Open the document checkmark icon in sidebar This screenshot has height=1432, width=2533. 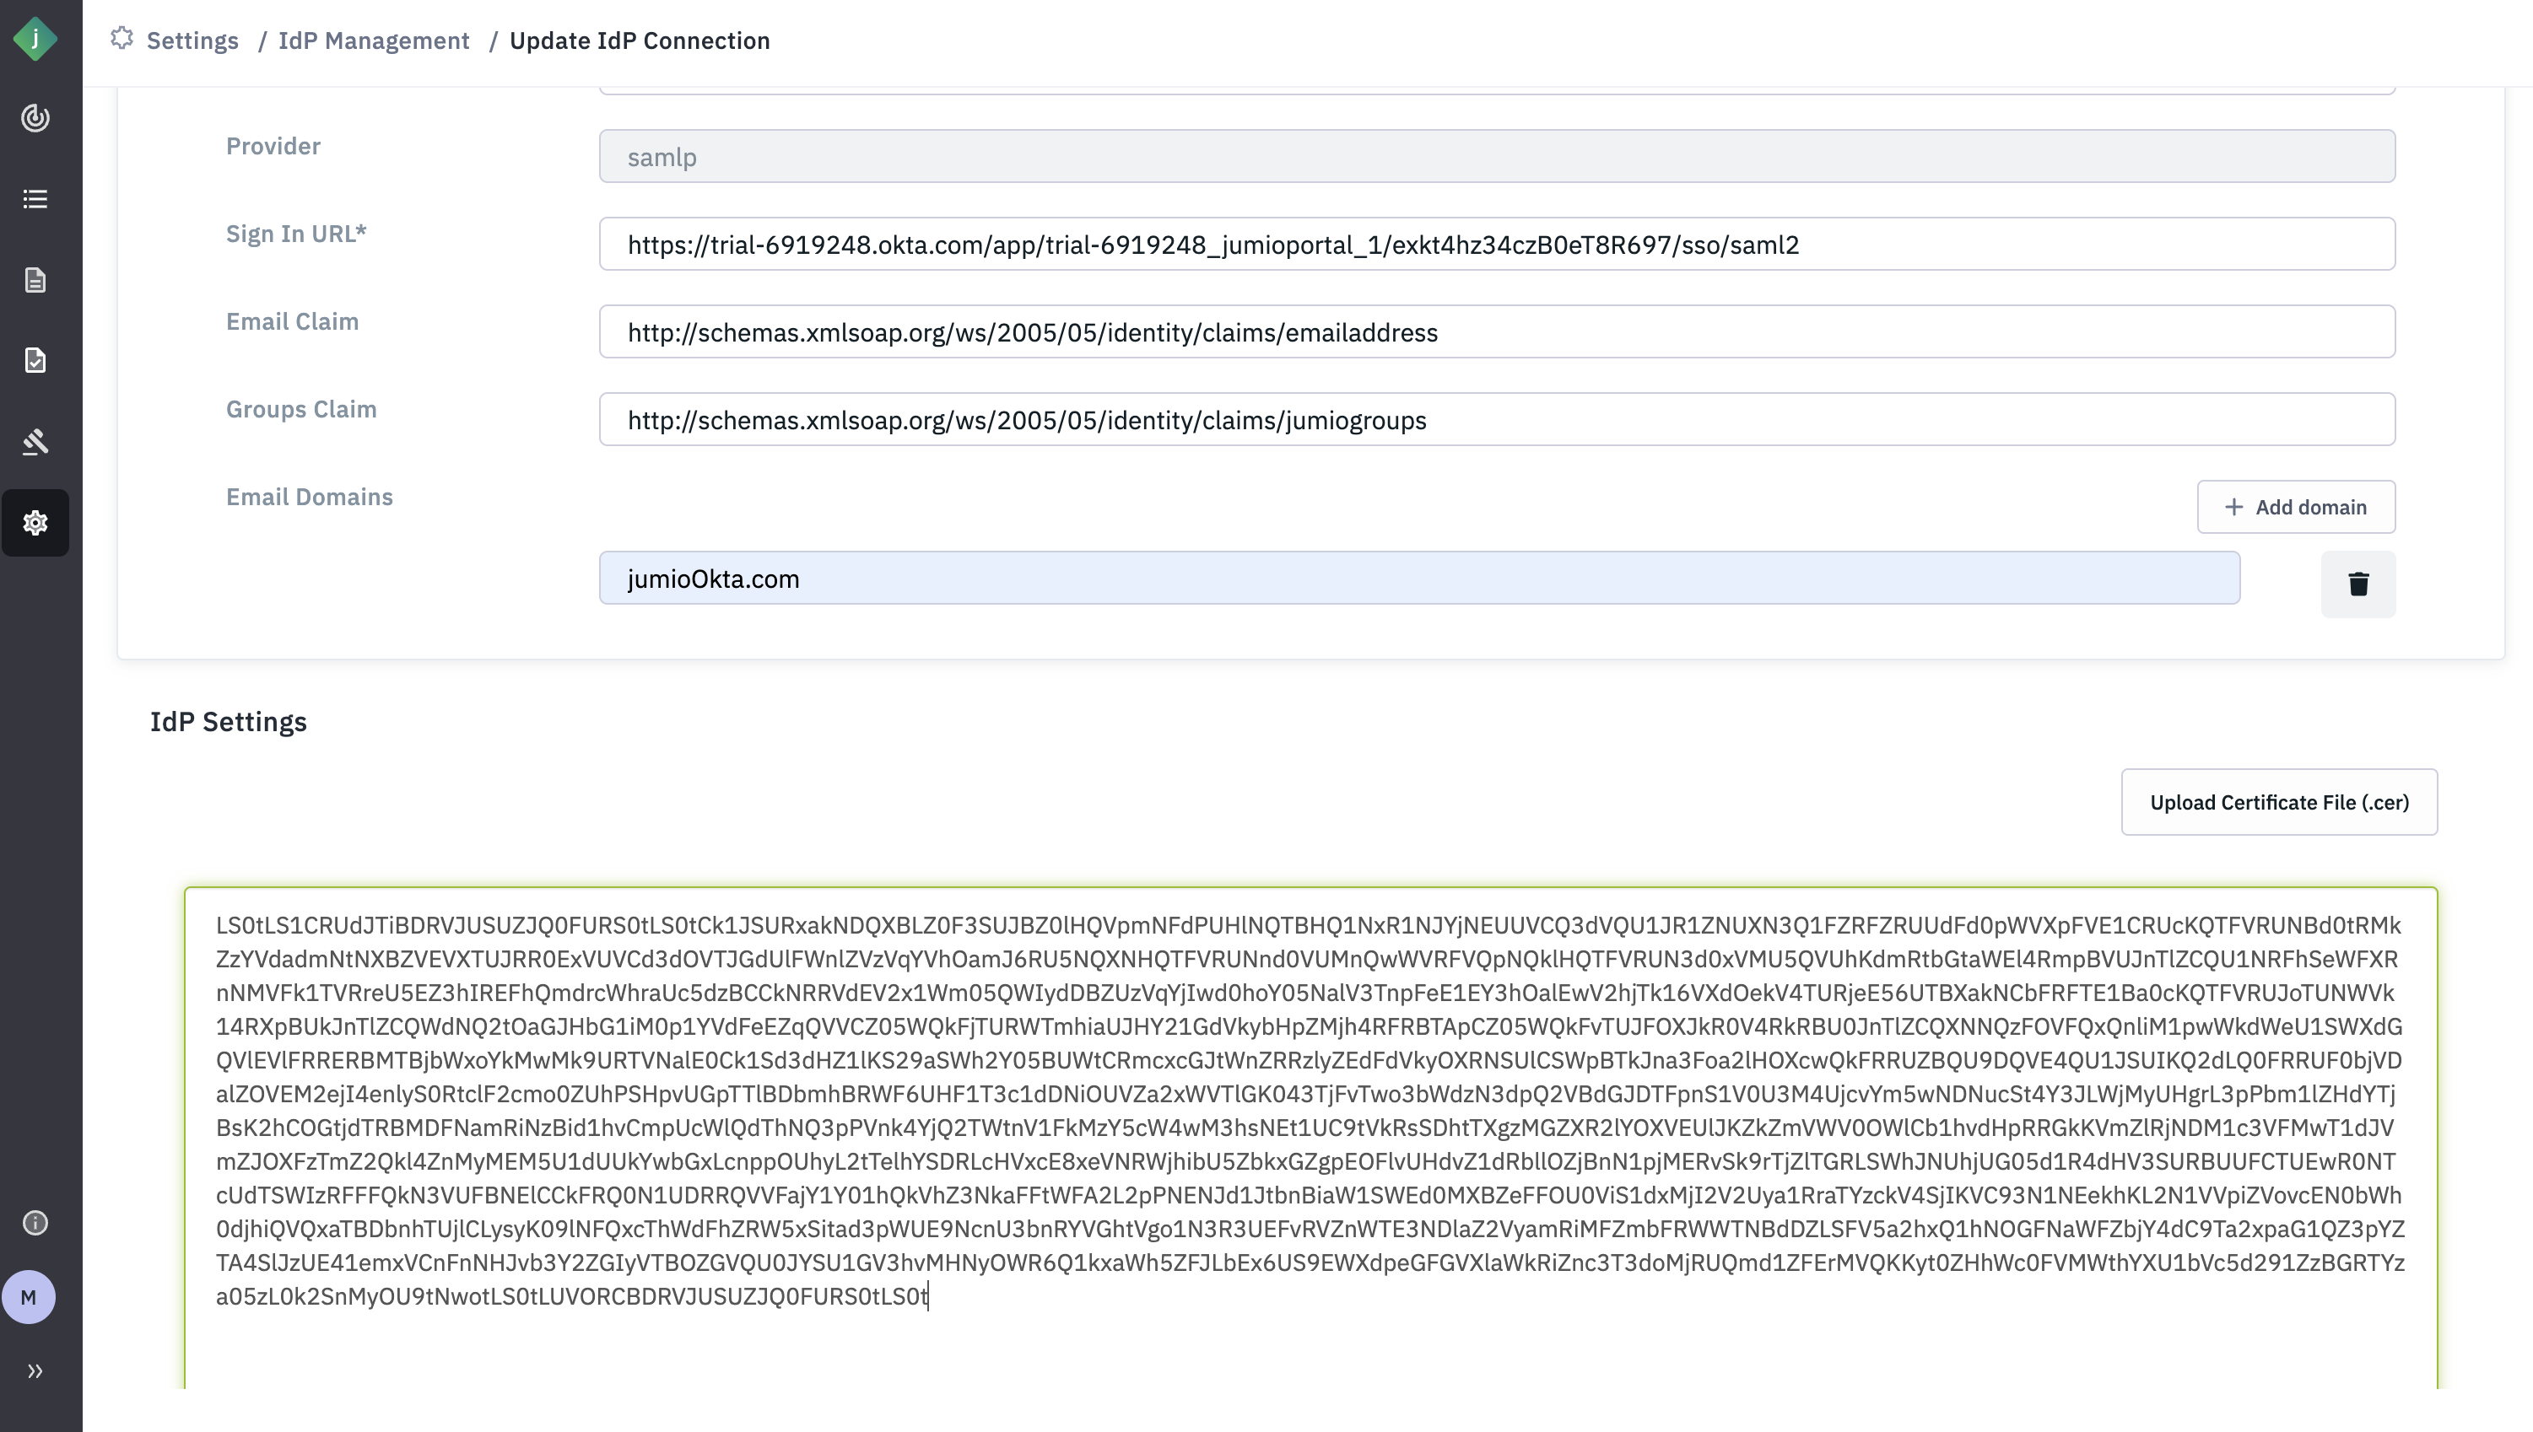tap(35, 361)
